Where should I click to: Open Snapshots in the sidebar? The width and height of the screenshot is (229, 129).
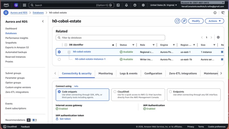(11, 43)
